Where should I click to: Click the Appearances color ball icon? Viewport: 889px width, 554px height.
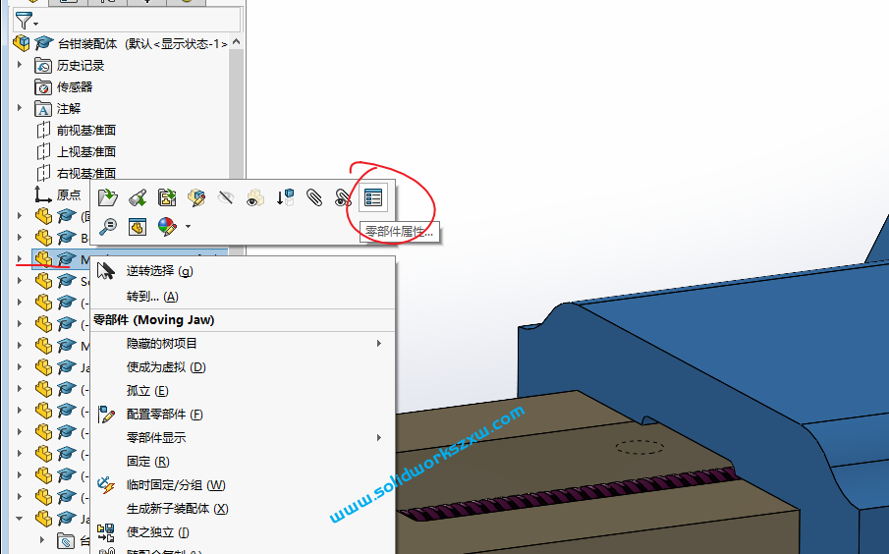pos(166,227)
